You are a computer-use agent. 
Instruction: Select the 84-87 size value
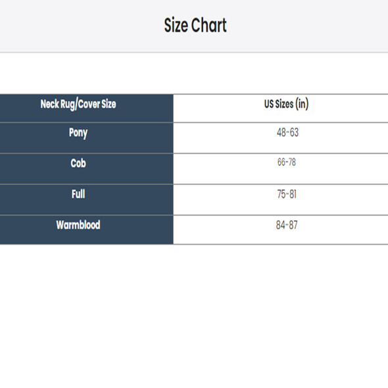tap(287, 225)
